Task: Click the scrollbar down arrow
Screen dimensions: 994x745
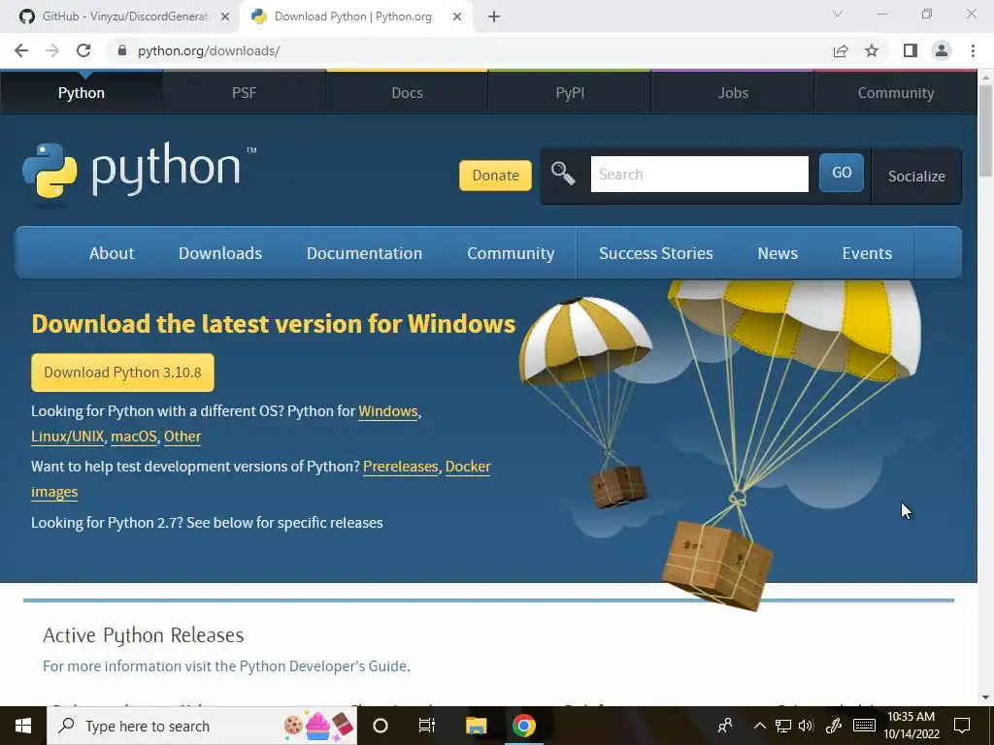Action: click(x=985, y=697)
